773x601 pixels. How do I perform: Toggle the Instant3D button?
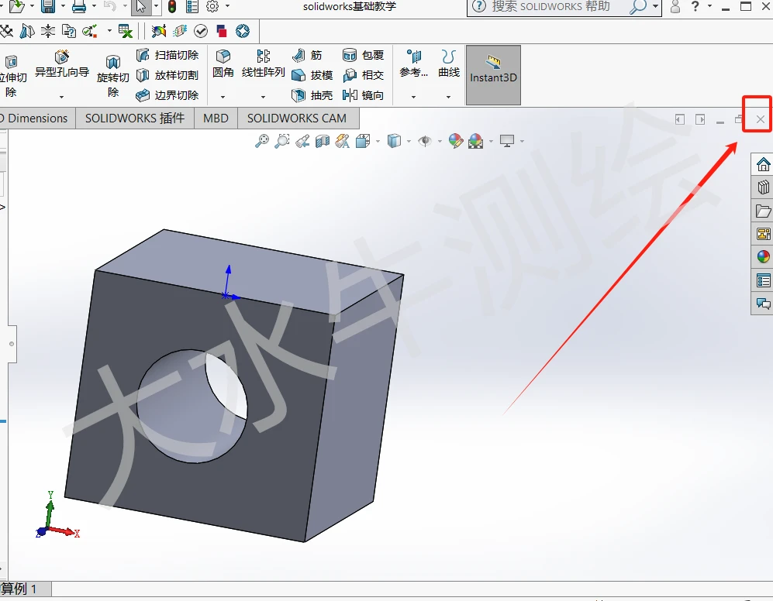pos(493,75)
